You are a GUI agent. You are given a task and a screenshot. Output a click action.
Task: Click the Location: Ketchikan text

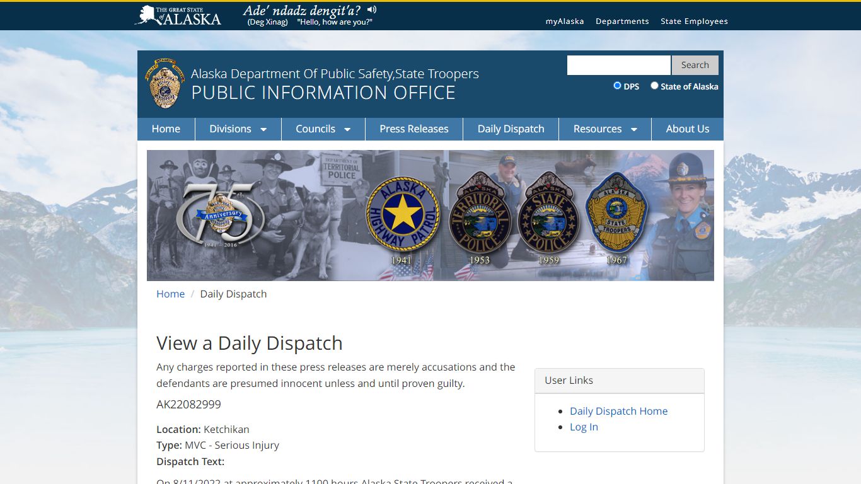(x=203, y=429)
